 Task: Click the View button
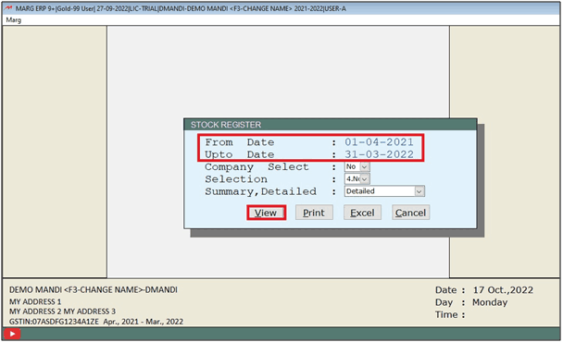266,213
